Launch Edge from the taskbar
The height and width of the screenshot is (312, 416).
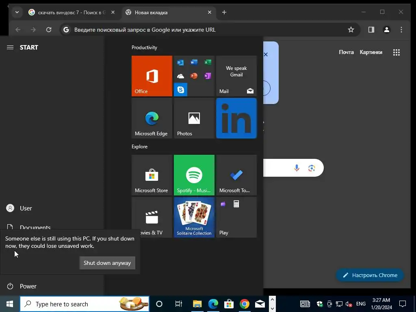coord(213,304)
